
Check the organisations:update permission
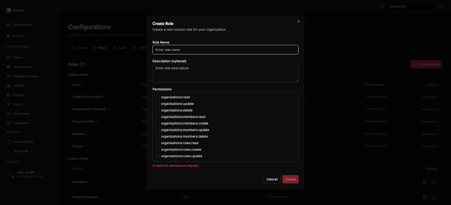157,104
